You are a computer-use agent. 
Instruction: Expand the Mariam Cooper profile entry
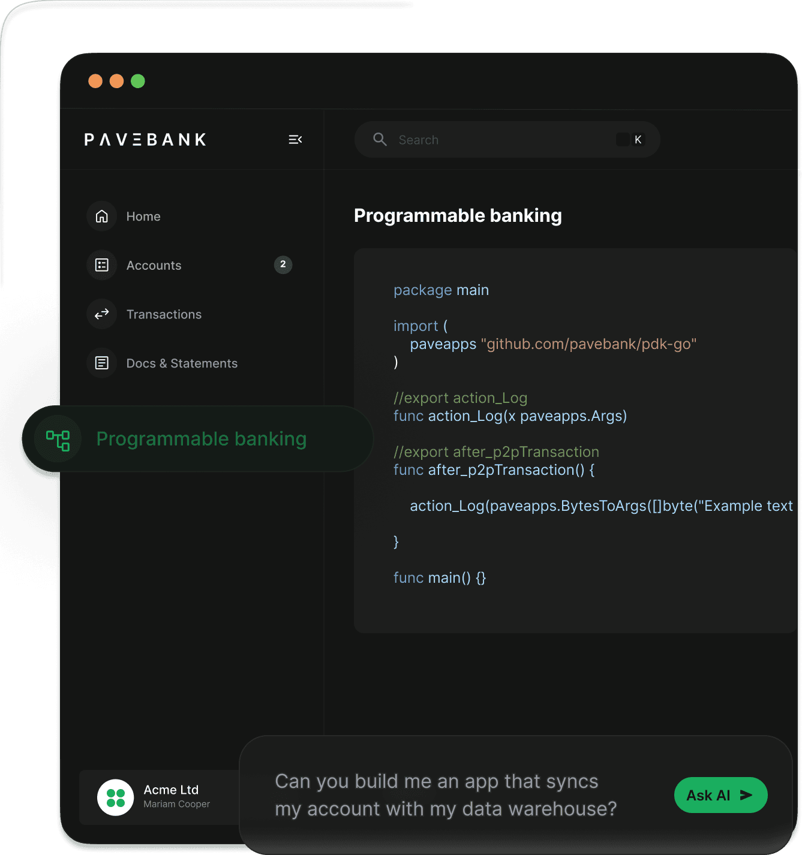pyautogui.click(x=176, y=804)
